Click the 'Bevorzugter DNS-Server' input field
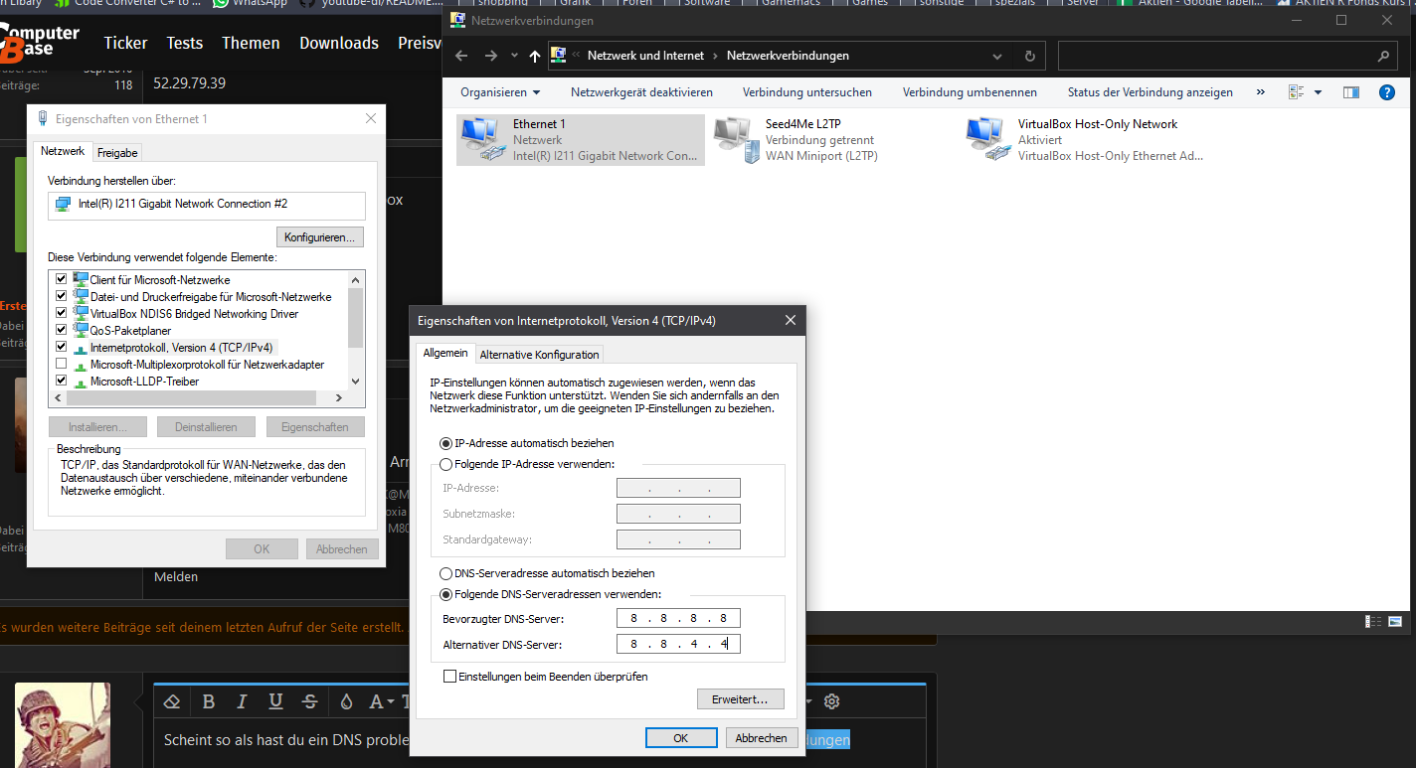Image resolution: width=1416 pixels, height=768 pixels. 678,617
